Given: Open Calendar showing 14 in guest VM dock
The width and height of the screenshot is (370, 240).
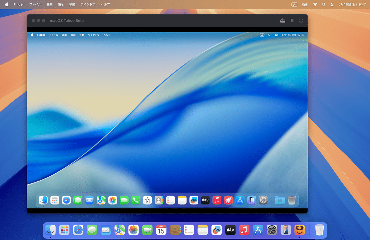Looking at the screenshot, I should coord(147,200).
